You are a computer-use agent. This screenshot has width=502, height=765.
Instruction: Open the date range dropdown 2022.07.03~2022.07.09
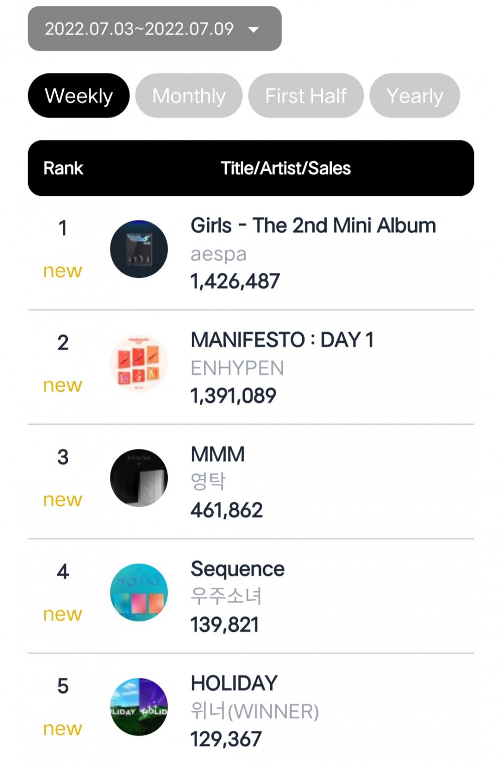coord(155,29)
